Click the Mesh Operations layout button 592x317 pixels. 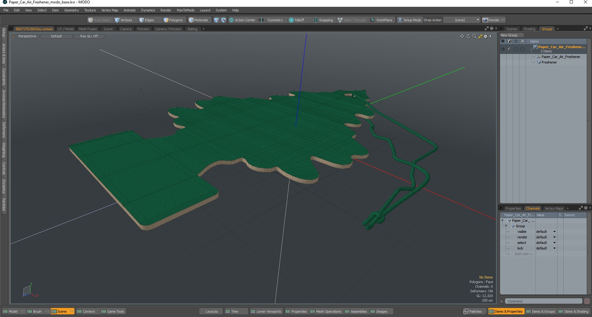click(x=326, y=311)
